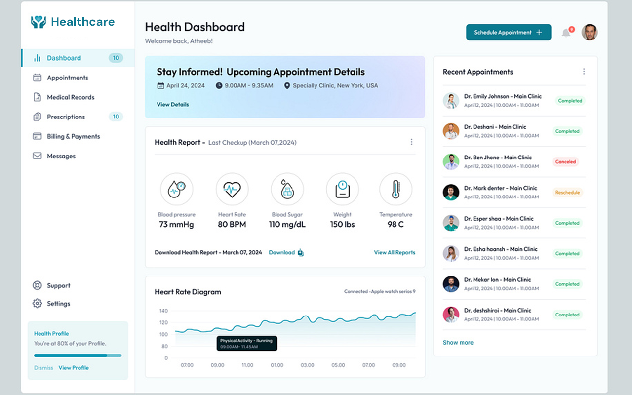Select the Heart Rate icon

coord(232,189)
